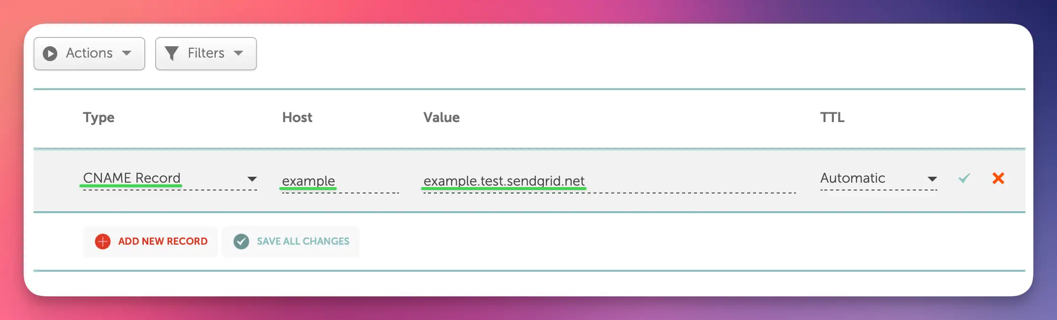Click the play icon inside Actions button
The width and height of the screenshot is (1057, 320).
pyautogui.click(x=50, y=53)
